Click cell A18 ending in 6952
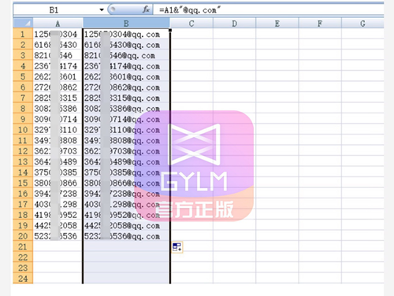Viewport: 394px width, 296px height. click(58, 215)
